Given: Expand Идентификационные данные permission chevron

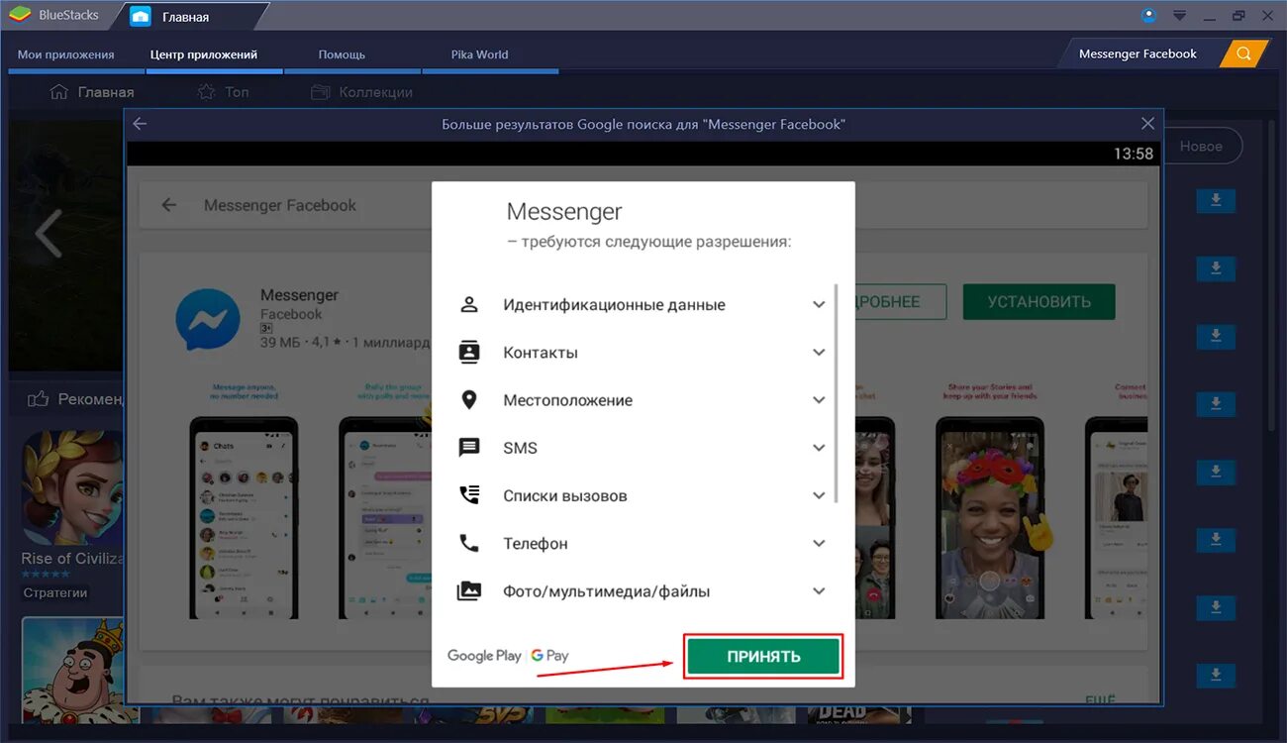Looking at the screenshot, I should click(x=819, y=305).
